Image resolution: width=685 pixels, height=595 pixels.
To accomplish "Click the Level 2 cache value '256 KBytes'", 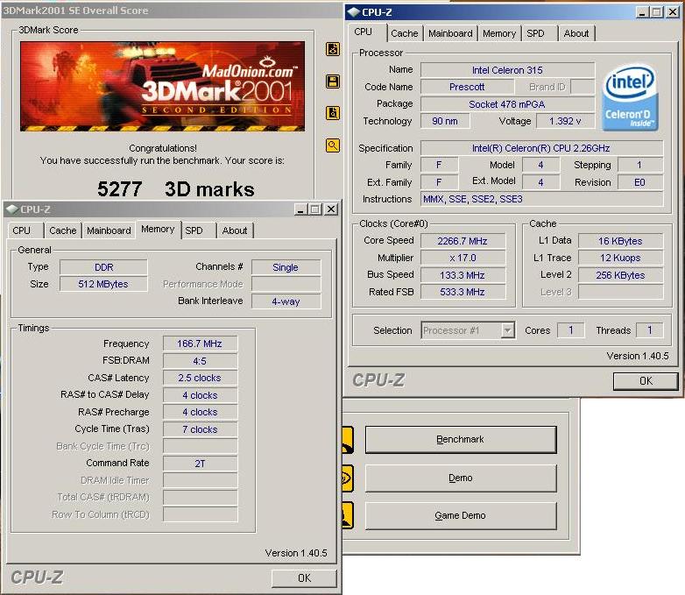I will click(620, 275).
